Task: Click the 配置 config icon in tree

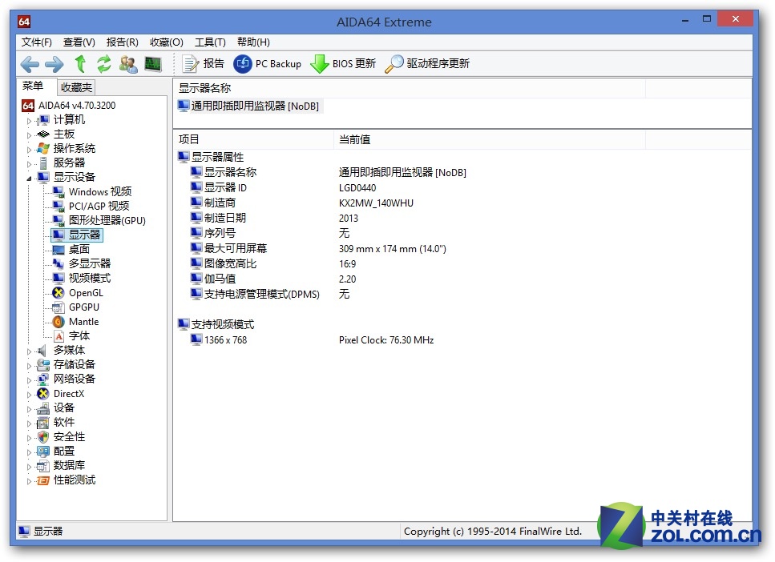Action: click(43, 452)
